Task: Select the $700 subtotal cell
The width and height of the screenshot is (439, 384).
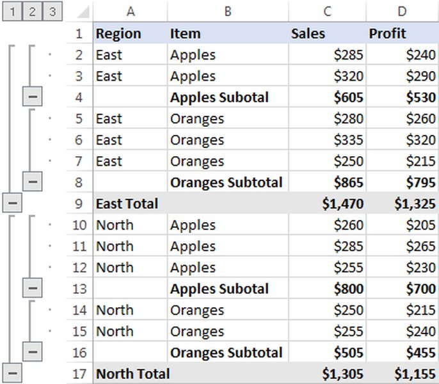Action: pos(403,289)
